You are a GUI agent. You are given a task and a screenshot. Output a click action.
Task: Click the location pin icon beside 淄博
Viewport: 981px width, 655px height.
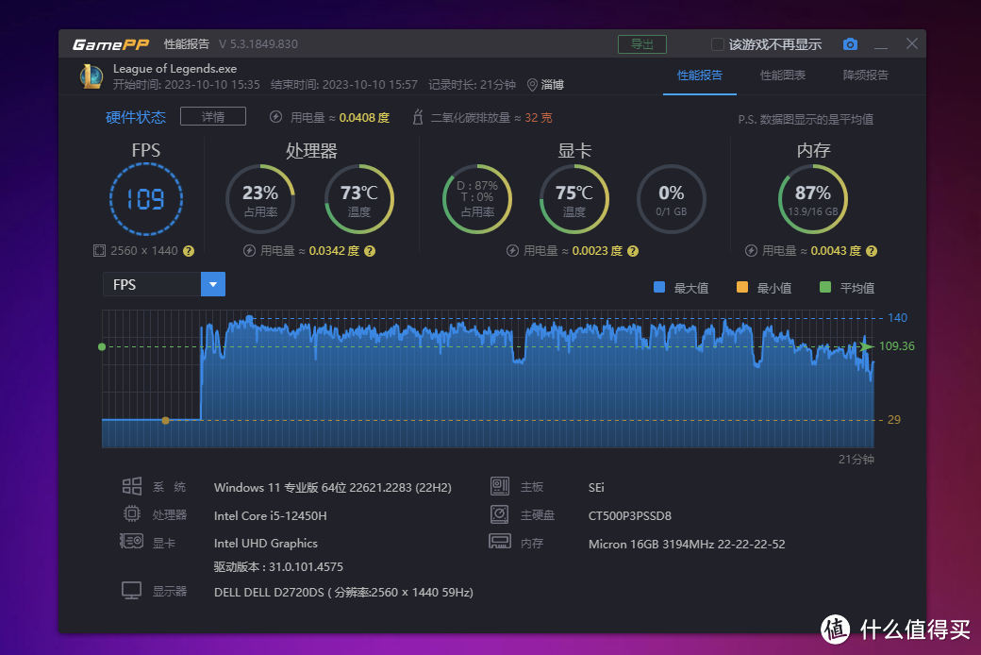[x=532, y=85]
